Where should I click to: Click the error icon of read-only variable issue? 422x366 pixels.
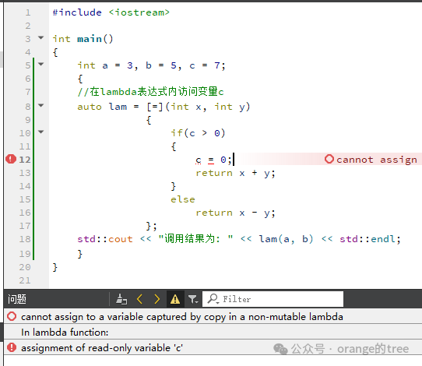coord(12,347)
